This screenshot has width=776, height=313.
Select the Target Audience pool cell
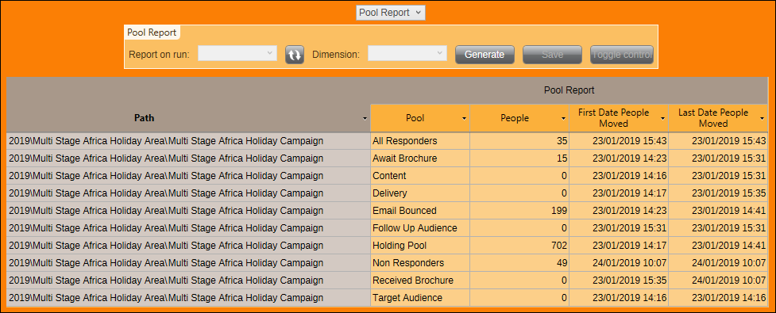click(x=419, y=298)
